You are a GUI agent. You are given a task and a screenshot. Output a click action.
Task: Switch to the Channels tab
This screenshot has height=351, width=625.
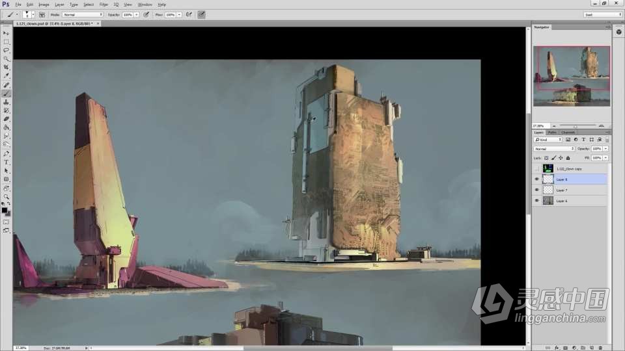pos(568,132)
